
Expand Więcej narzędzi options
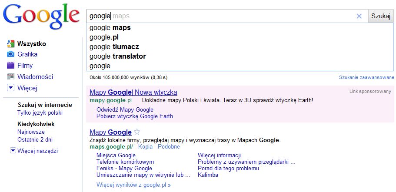pyautogui.click(x=13, y=151)
